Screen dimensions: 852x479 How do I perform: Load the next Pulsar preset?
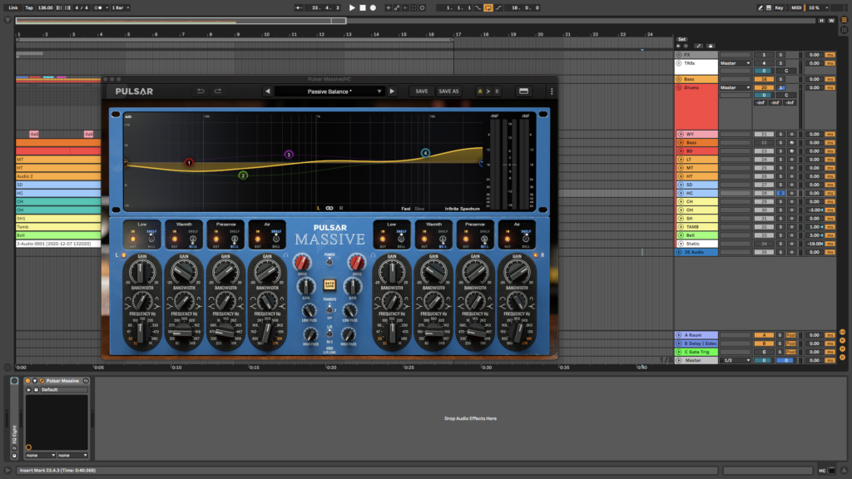click(x=392, y=91)
